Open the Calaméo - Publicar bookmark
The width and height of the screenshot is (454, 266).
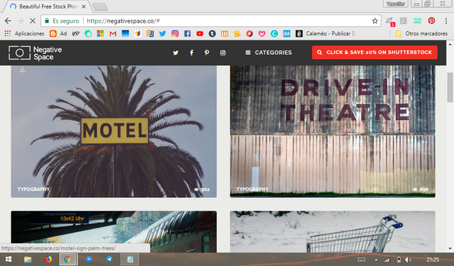(x=326, y=33)
